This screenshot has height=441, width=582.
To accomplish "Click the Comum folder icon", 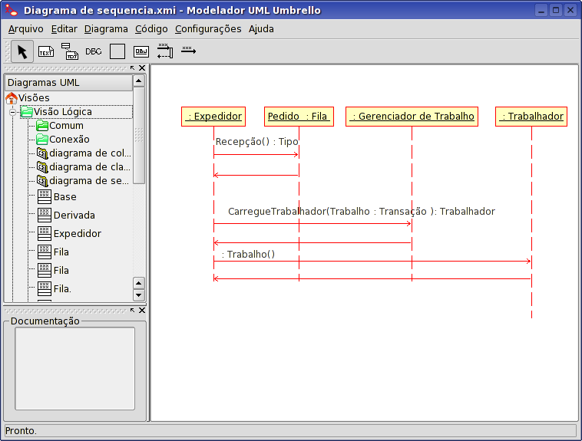I will pyautogui.click(x=42, y=126).
